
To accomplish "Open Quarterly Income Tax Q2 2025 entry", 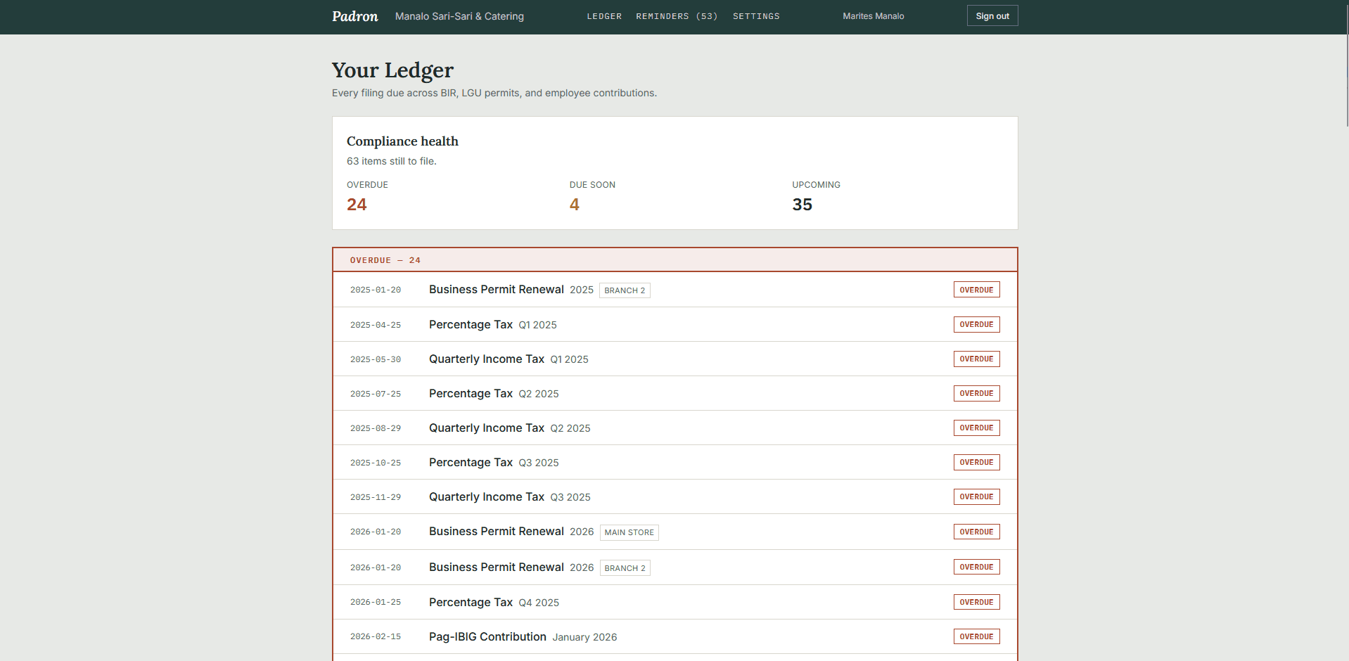I will (x=675, y=428).
